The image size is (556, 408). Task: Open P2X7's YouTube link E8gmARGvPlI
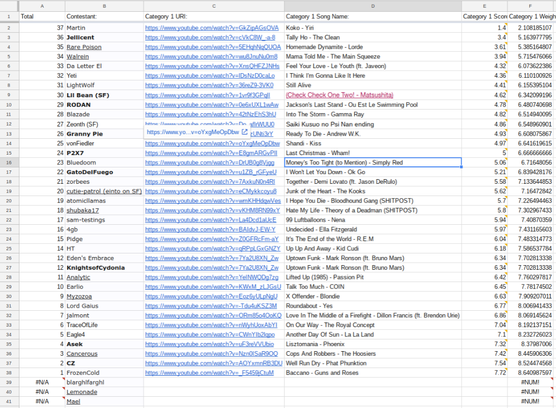tap(211, 153)
